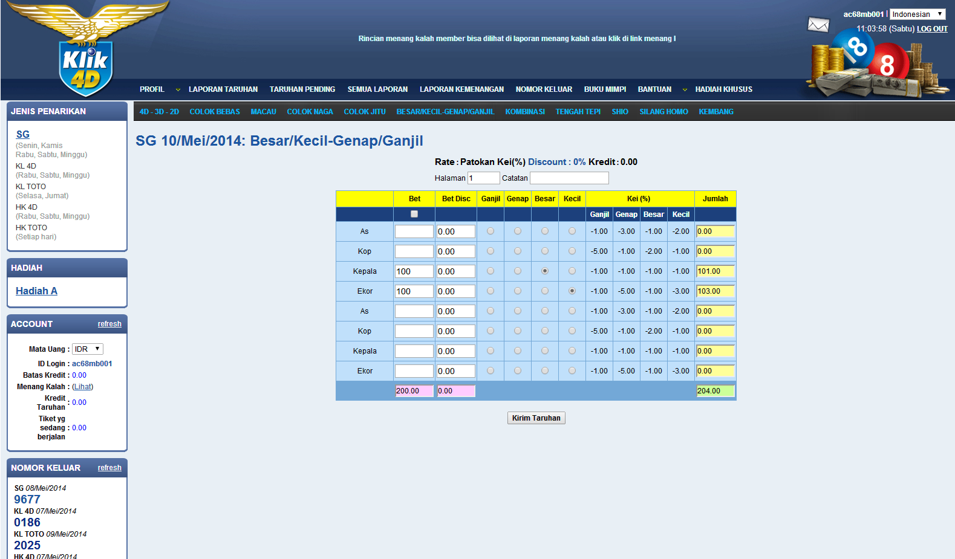This screenshot has height=559, width=955.
Task: Select the Kecil radio in the first Kepala row
Action: [572, 271]
